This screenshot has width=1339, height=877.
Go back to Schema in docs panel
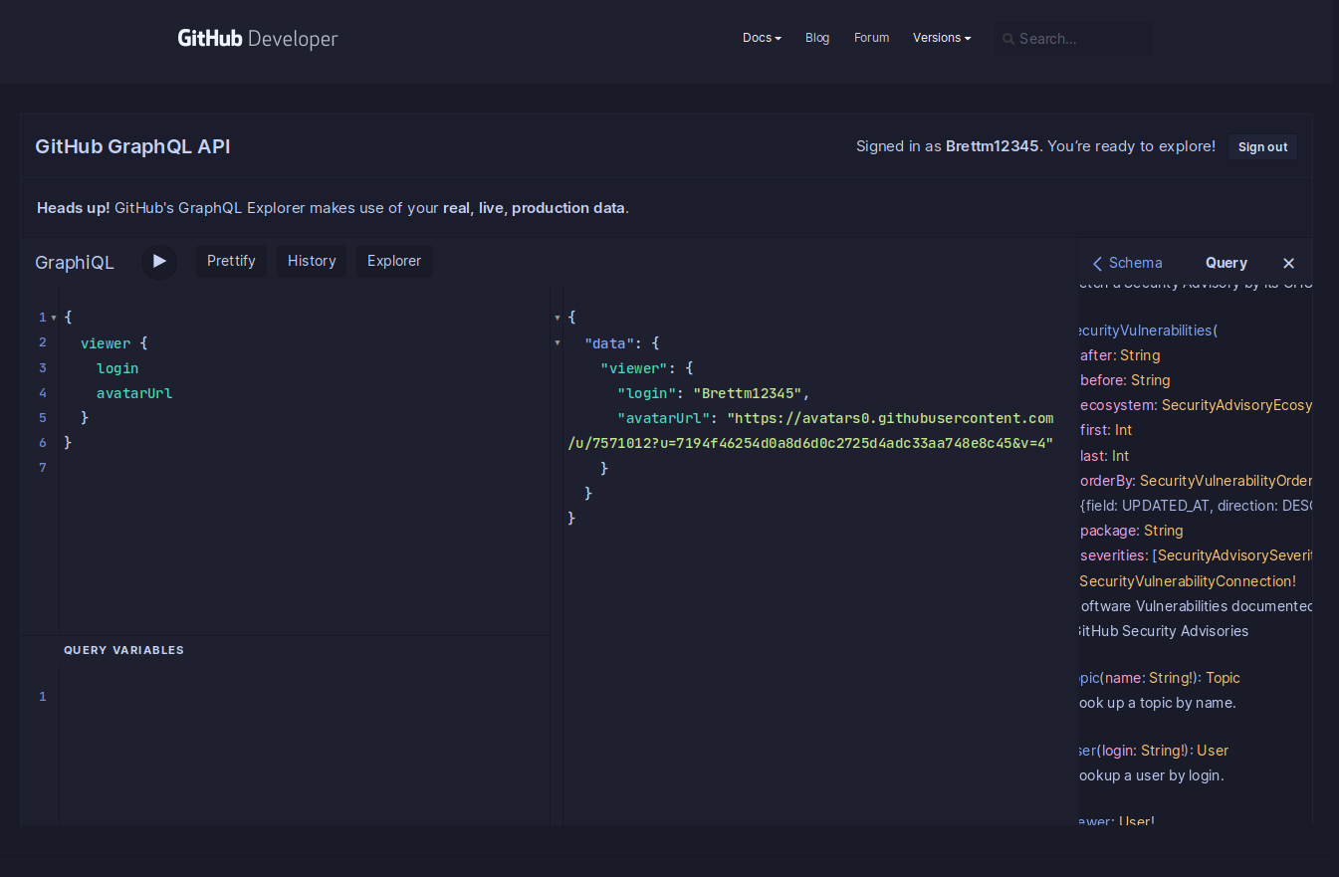(x=1127, y=263)
